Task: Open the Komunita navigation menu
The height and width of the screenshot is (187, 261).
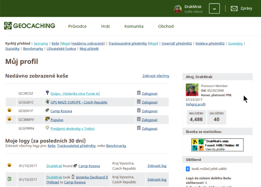Action: click(134, 26)
